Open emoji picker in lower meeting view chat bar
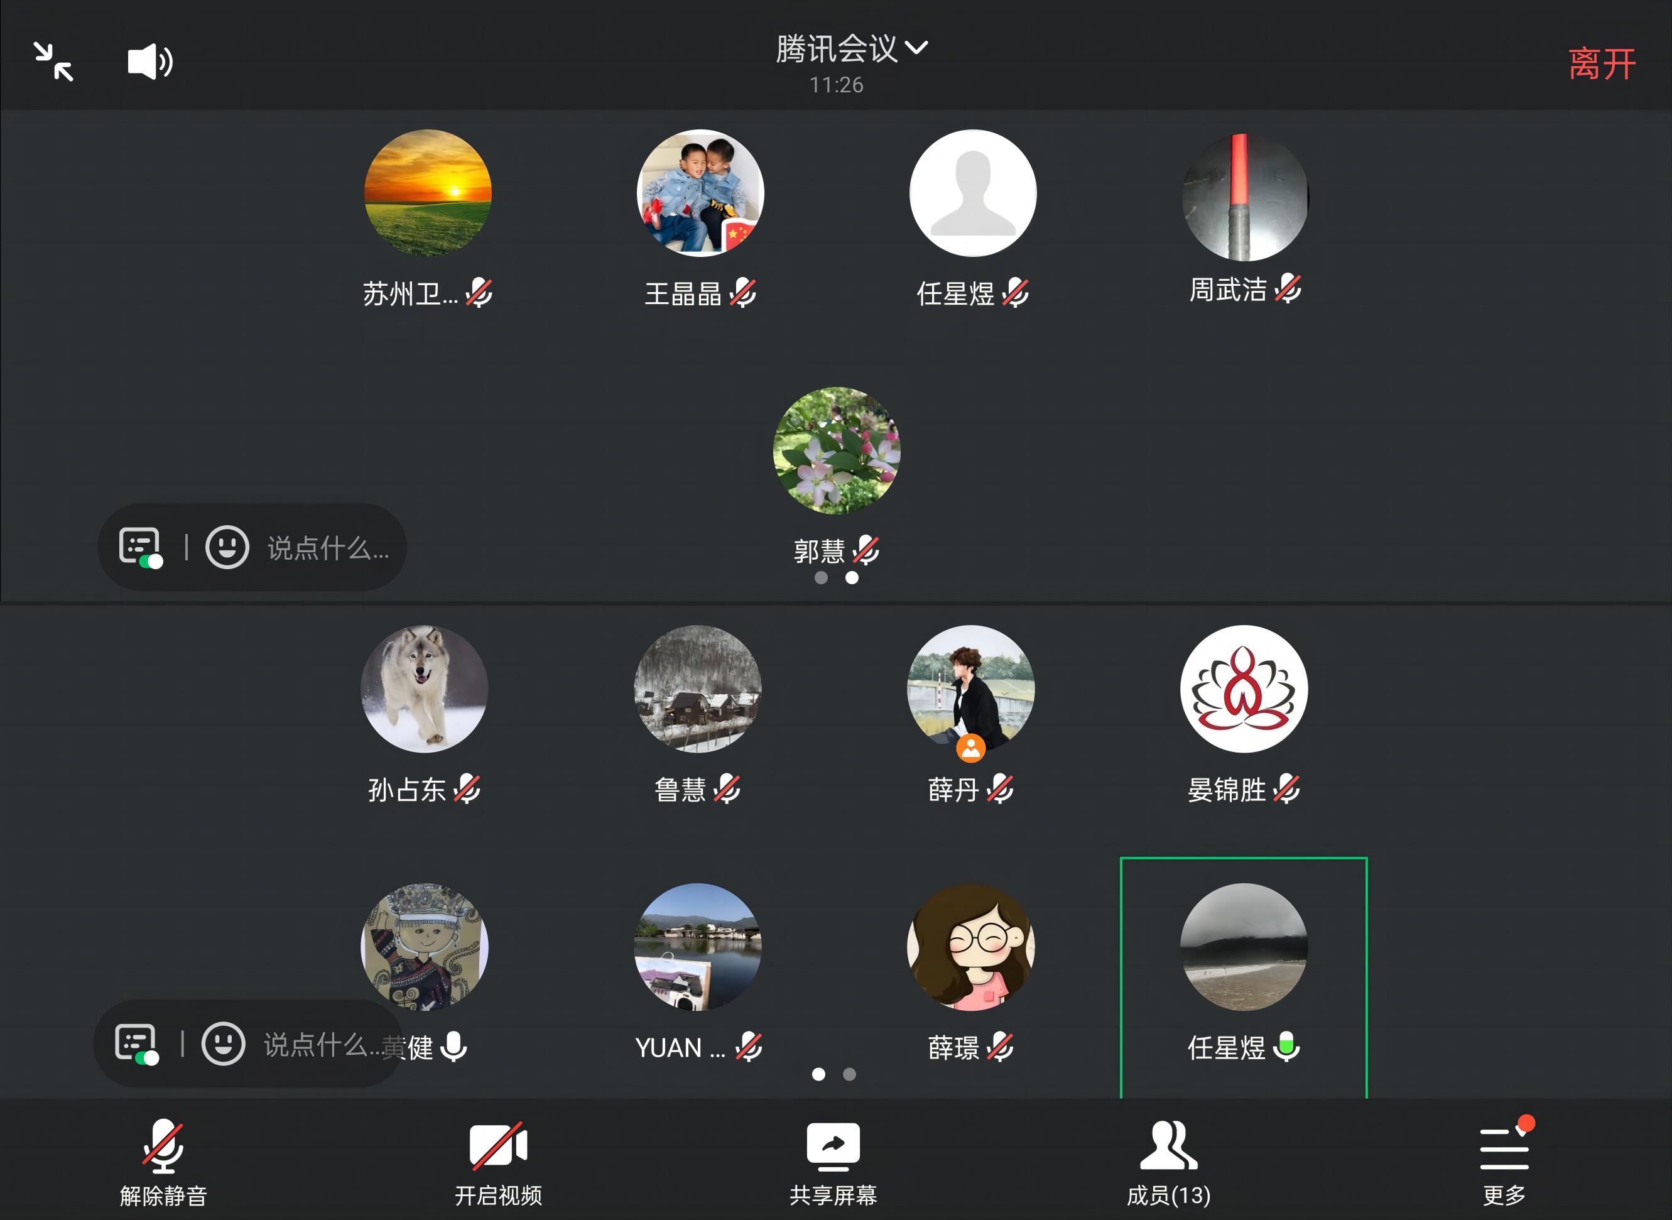Viewport: 1672px width, 1220px height. tap(223, 1043)
